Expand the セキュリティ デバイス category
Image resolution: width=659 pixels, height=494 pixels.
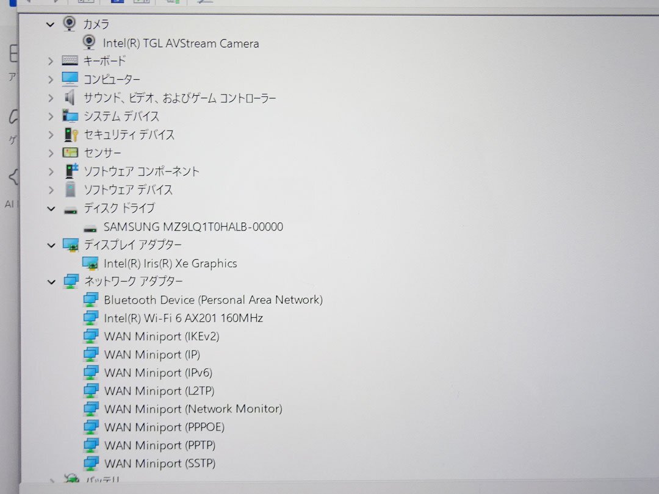[x=51, y=135]
